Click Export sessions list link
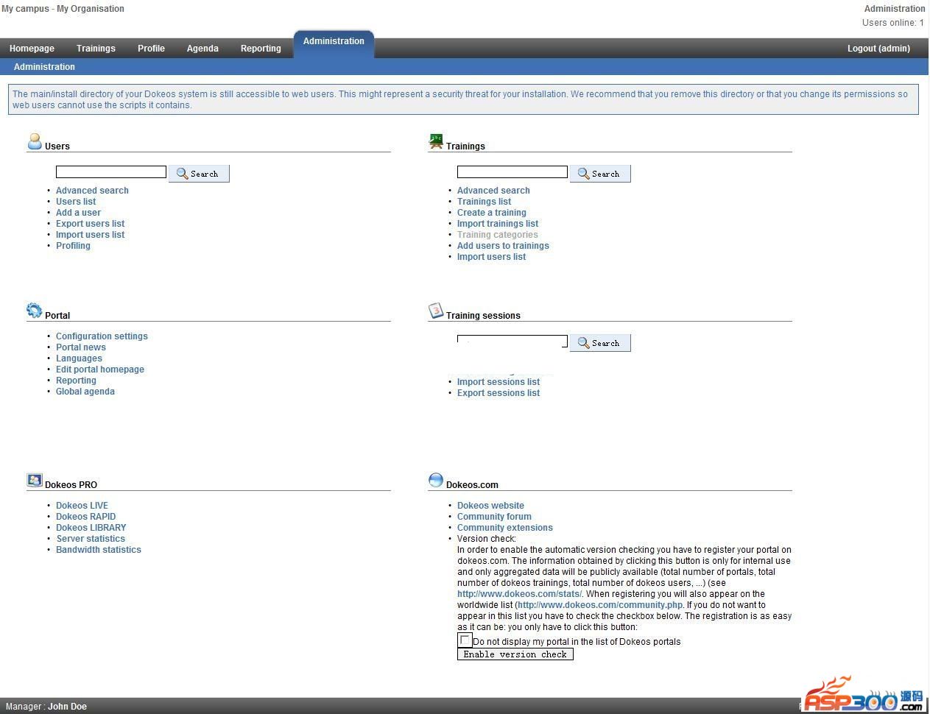The width and height of the screenshot is (930, 714). point(499,393)
